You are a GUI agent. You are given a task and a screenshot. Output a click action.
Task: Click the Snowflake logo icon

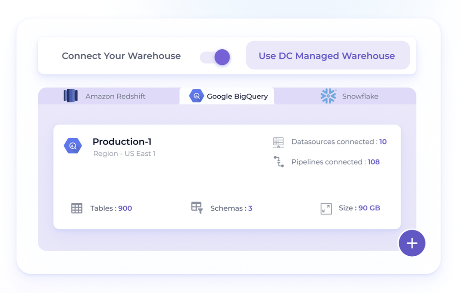[328, 96]
